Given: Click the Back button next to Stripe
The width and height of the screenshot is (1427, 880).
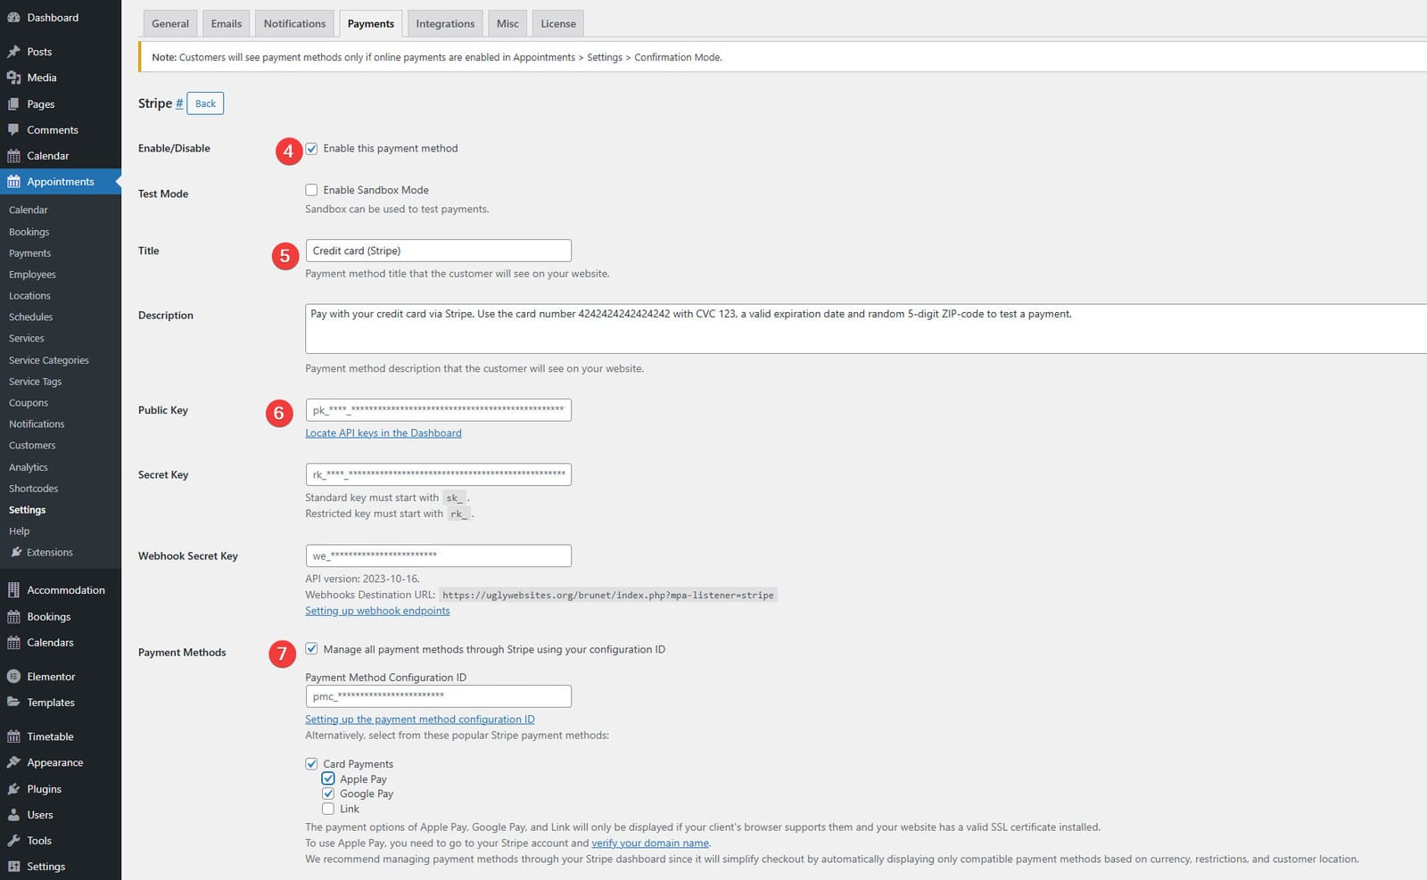Looking at the screenshot, I should click(x=205, y=103).
